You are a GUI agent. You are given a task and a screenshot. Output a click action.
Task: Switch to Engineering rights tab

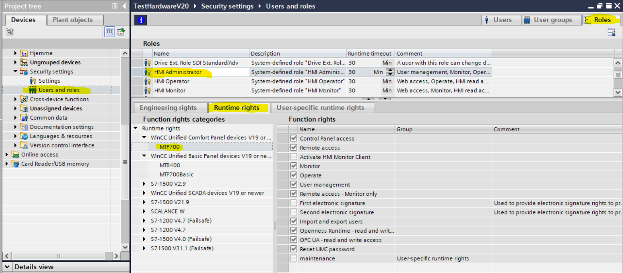click(x=168, y=108)
